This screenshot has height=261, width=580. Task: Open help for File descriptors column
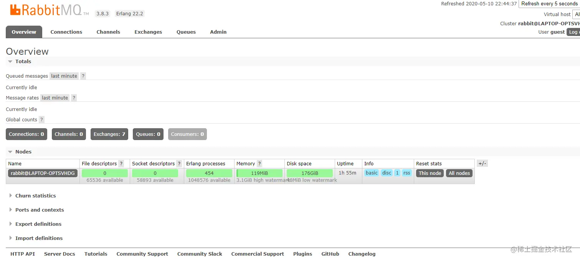click(x=121, y=163)
